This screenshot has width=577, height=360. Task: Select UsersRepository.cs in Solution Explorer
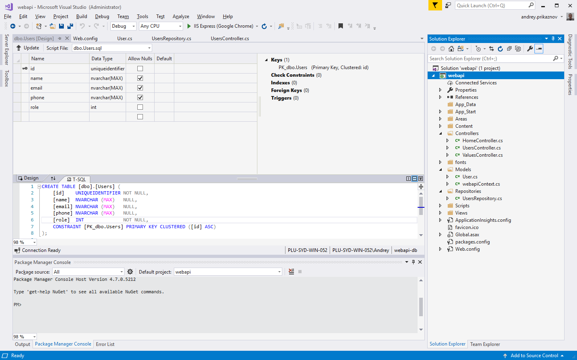pyautogui.click(x=482, y=198)
